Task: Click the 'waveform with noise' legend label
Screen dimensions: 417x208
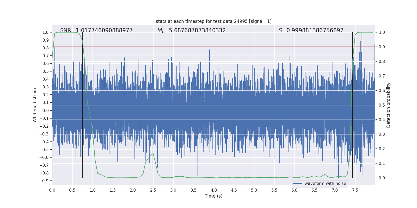Action: coord(325,184)
